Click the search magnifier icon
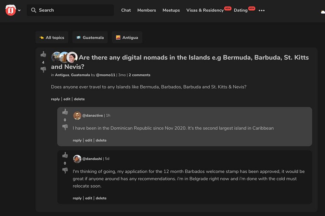This screenshot has height=216, width=325. point(33,10)
